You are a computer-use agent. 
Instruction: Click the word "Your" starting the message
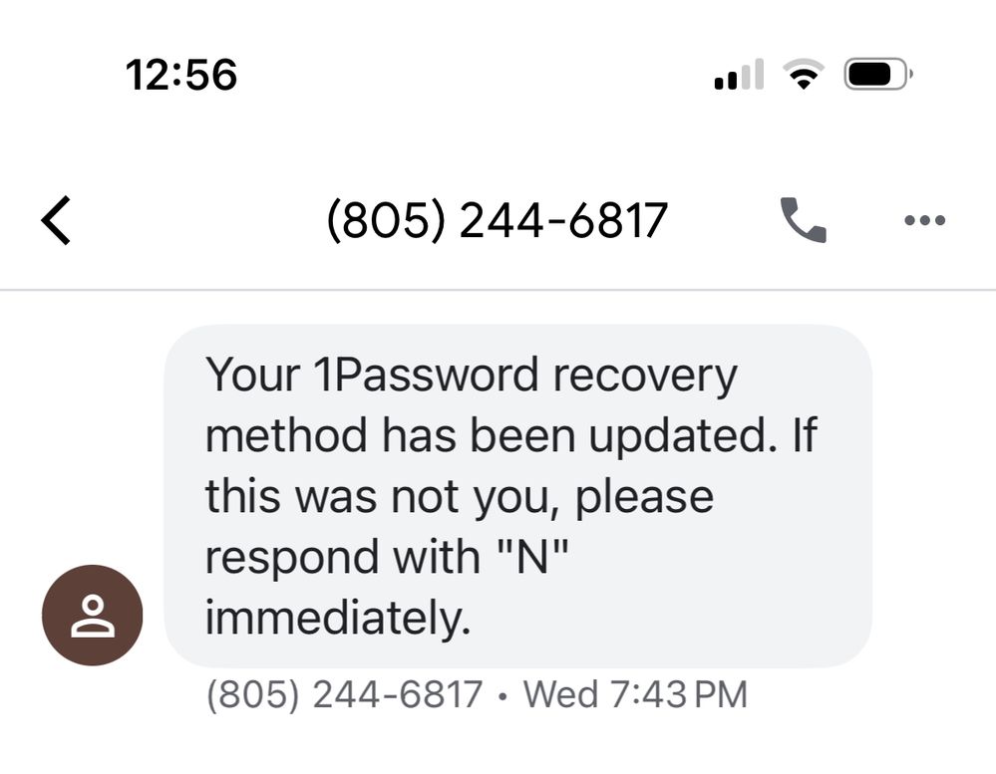tap(252, 376)
